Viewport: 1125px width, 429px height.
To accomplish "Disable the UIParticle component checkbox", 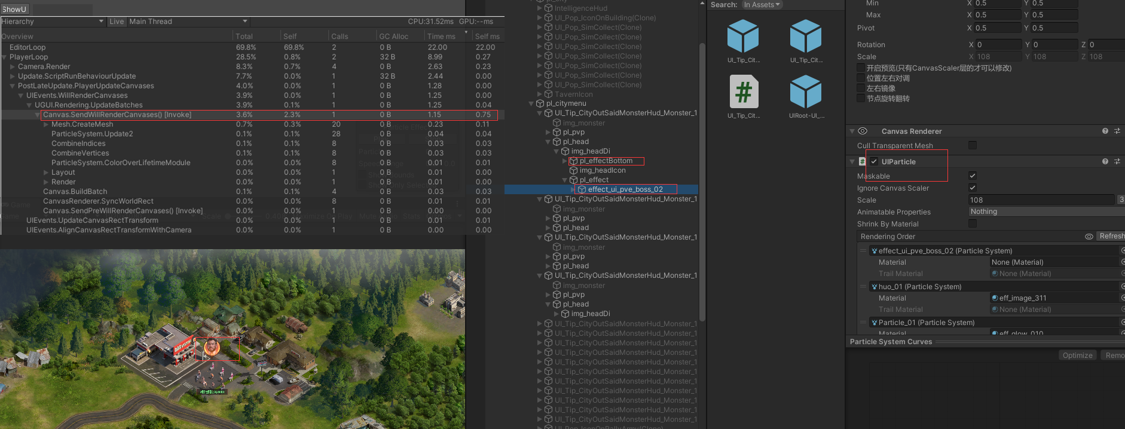I will click(x=874, y=161).
